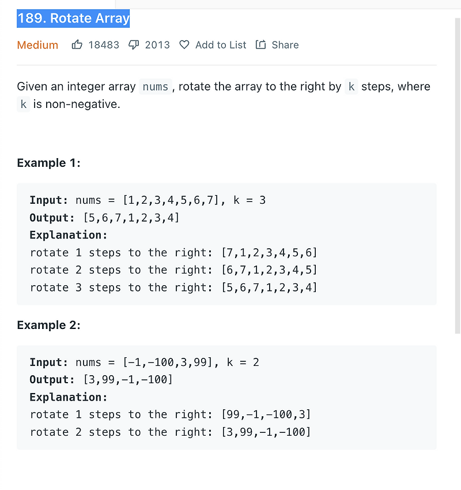Toggle the favorite heart for this problem
Screen dimensions: 461x490
click(x=184, y=44)
